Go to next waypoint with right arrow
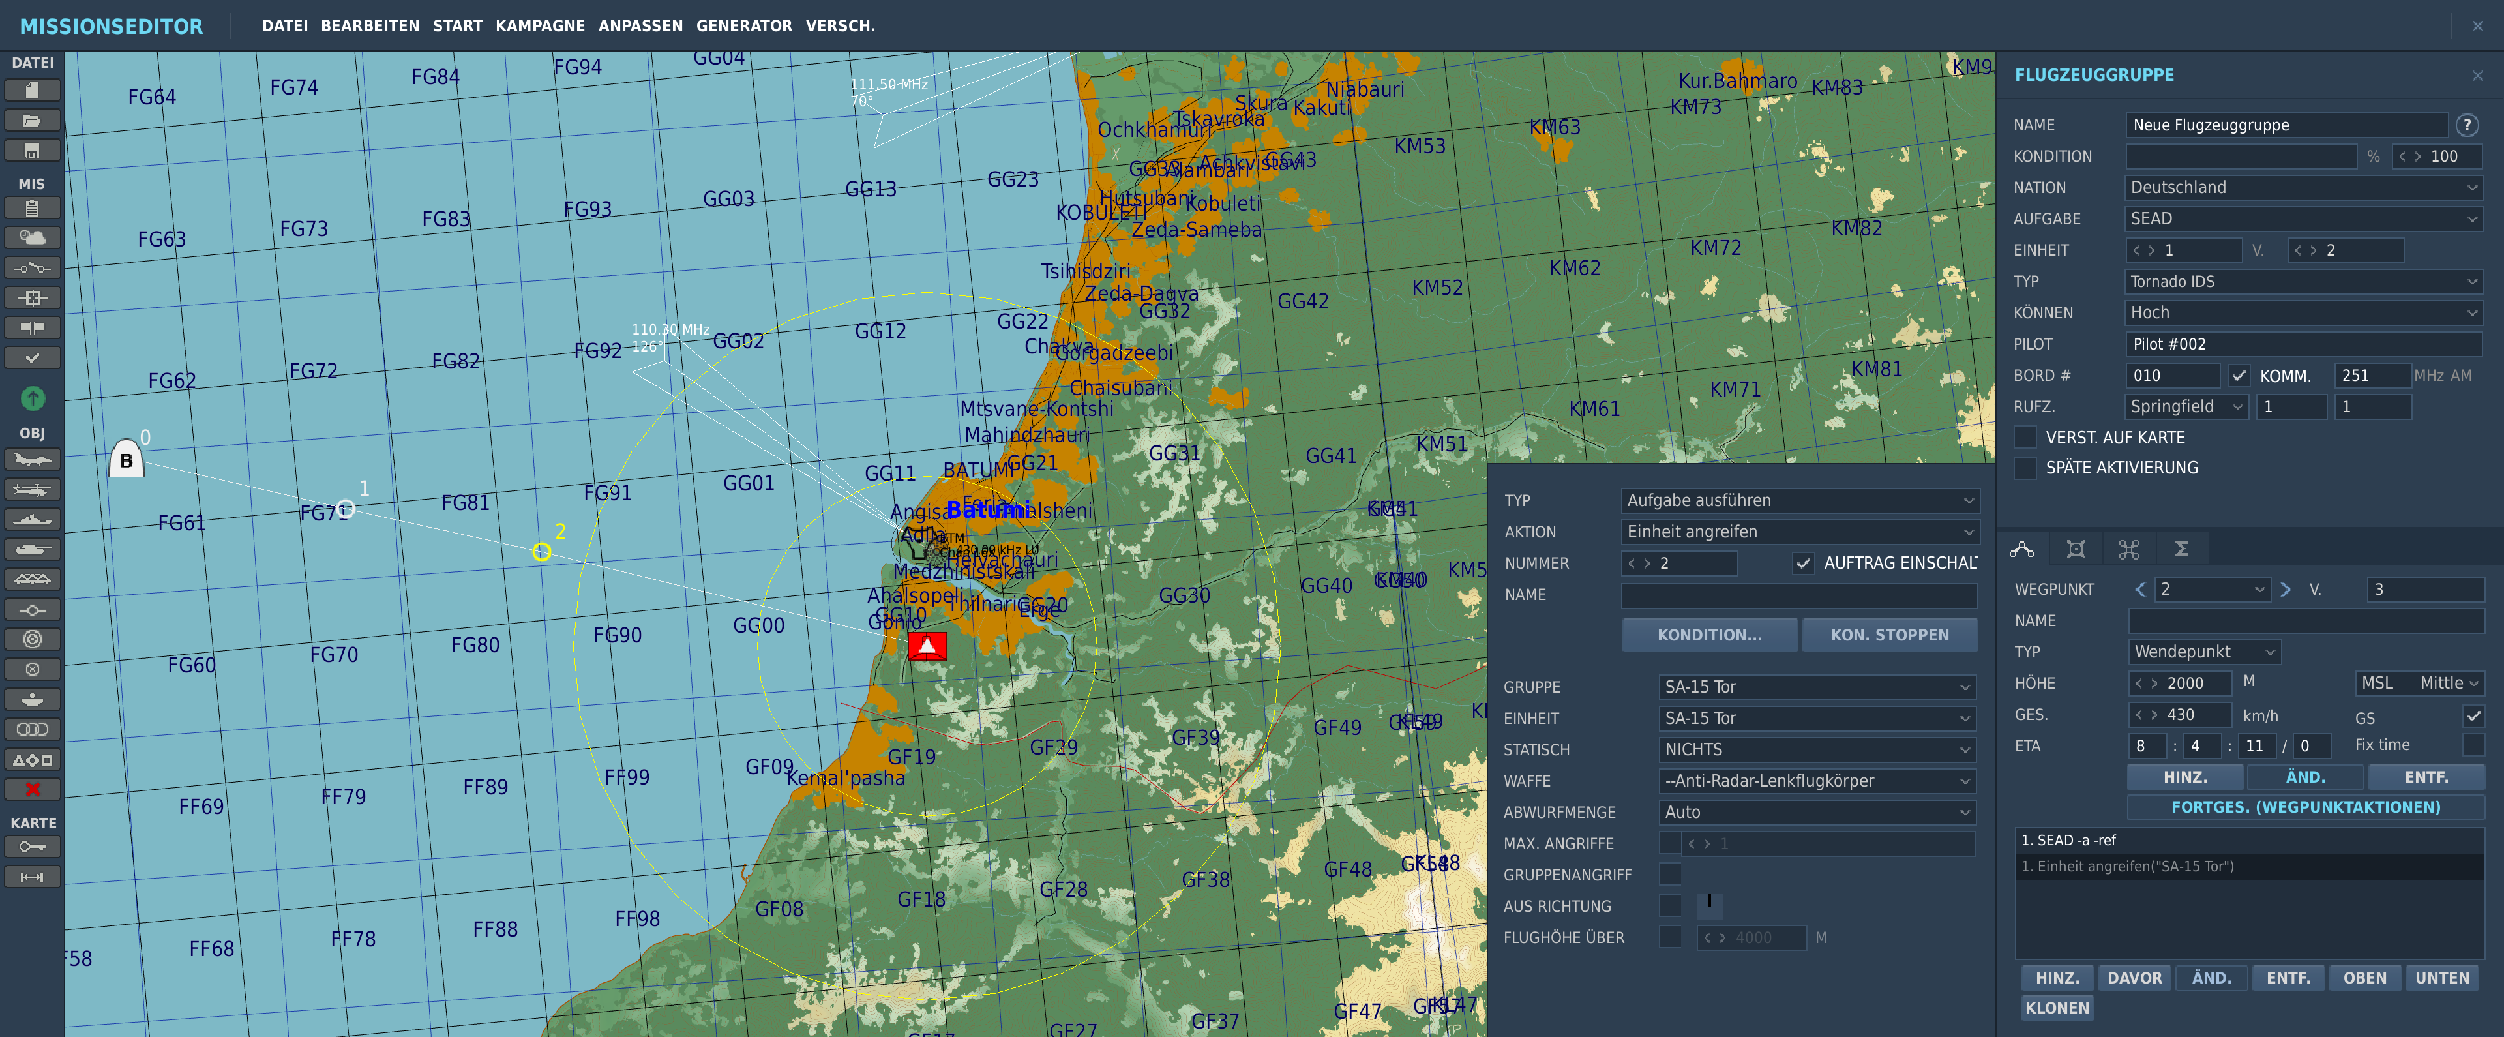The height and width of the screenshot is (1037, 2504). click(x=2286, y=590)
